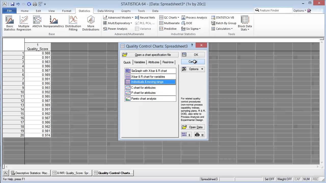Open the File menu

(x=9, y=11)
